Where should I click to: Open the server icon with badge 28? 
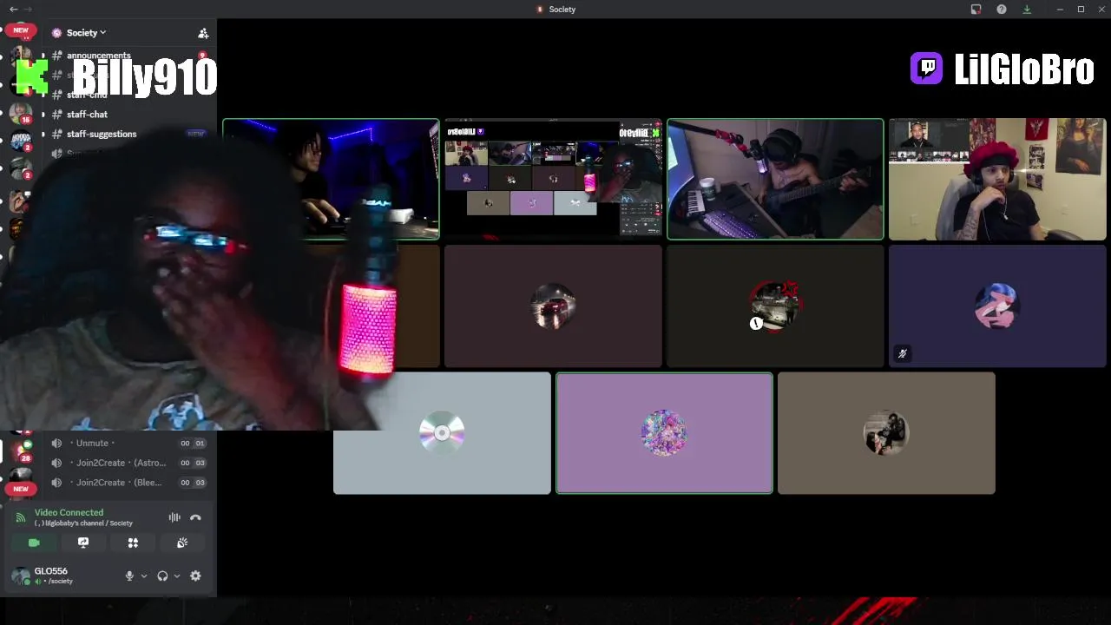20,451
